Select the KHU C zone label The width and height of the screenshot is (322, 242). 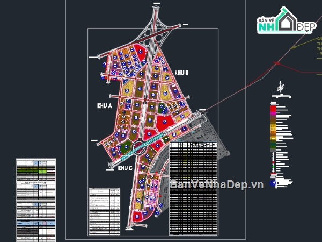click(x=125, y=168)
